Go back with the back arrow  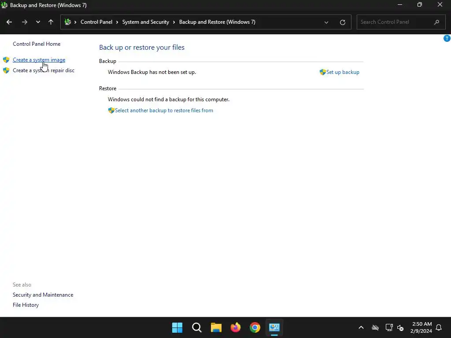9,22
